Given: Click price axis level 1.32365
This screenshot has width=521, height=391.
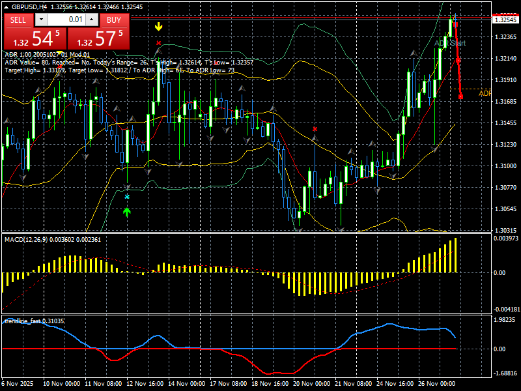Looking at the screenshot, I should [x=506, y=37].
